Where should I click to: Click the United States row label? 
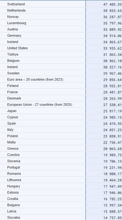[x=18, y=48]
